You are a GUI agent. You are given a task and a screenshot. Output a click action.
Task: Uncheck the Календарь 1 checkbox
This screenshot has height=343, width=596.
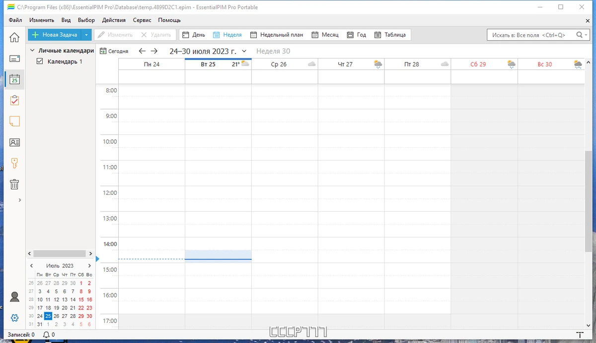[x=40, y=61]
